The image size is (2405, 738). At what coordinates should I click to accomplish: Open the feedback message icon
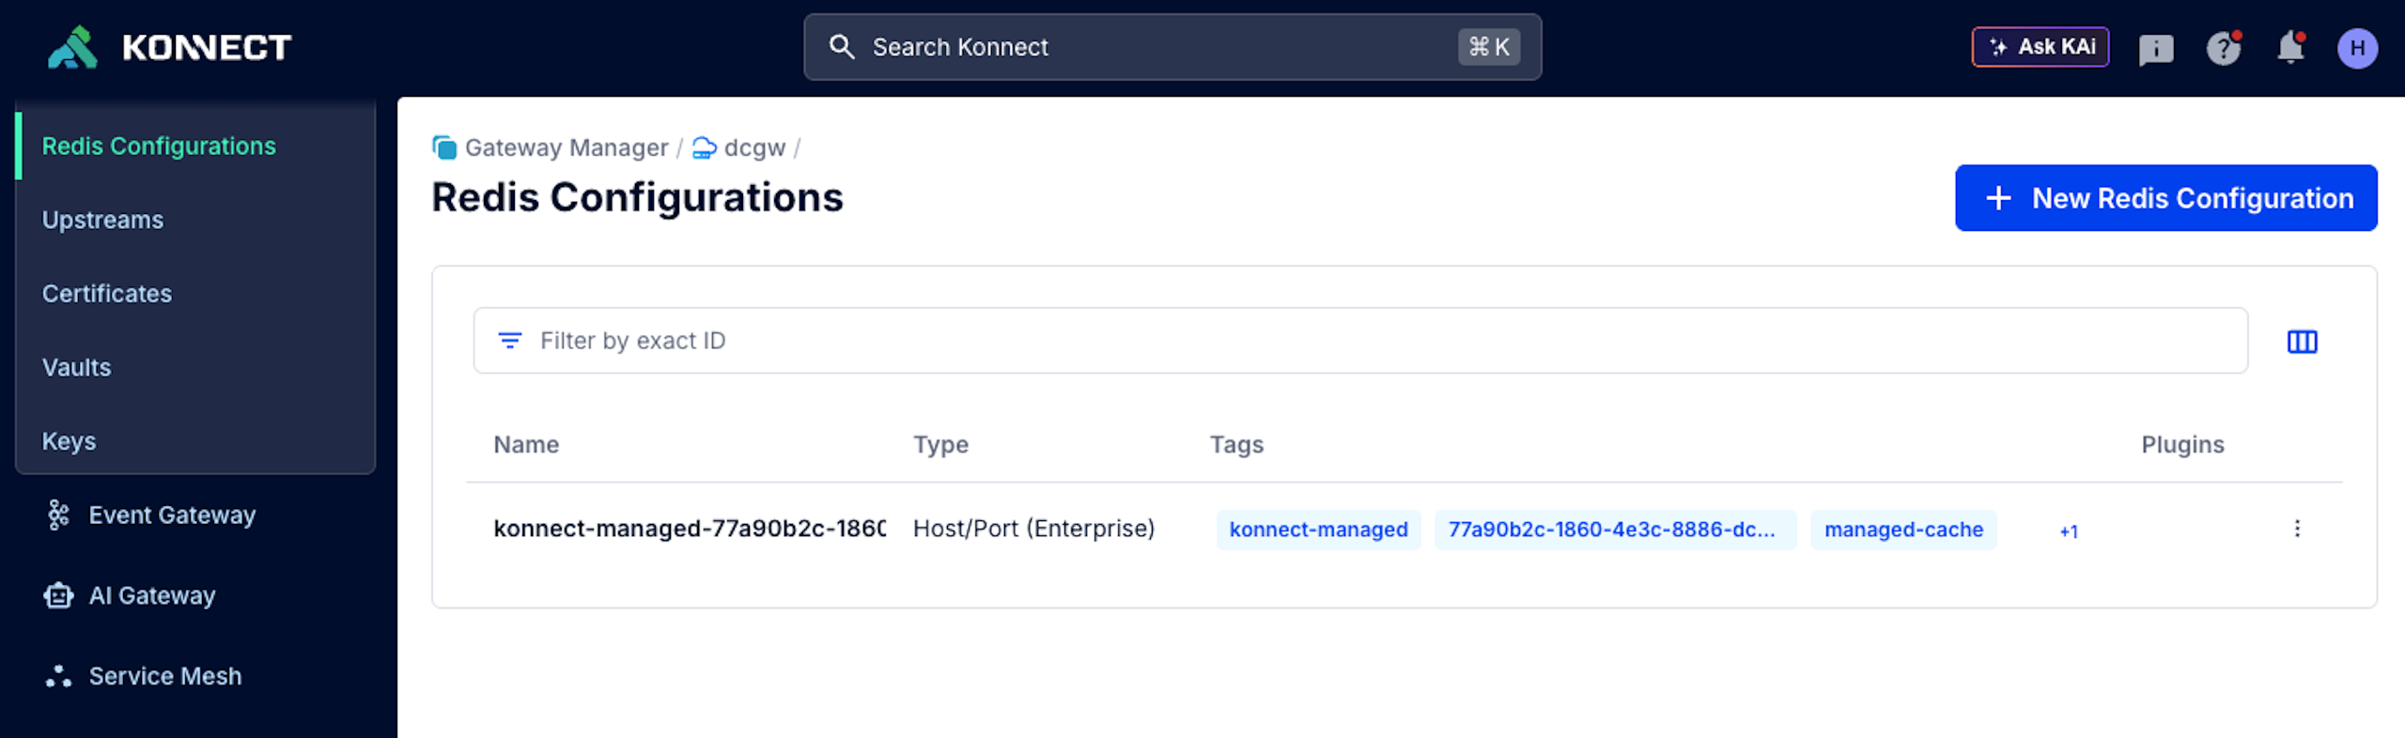[x=2155, y=49]
